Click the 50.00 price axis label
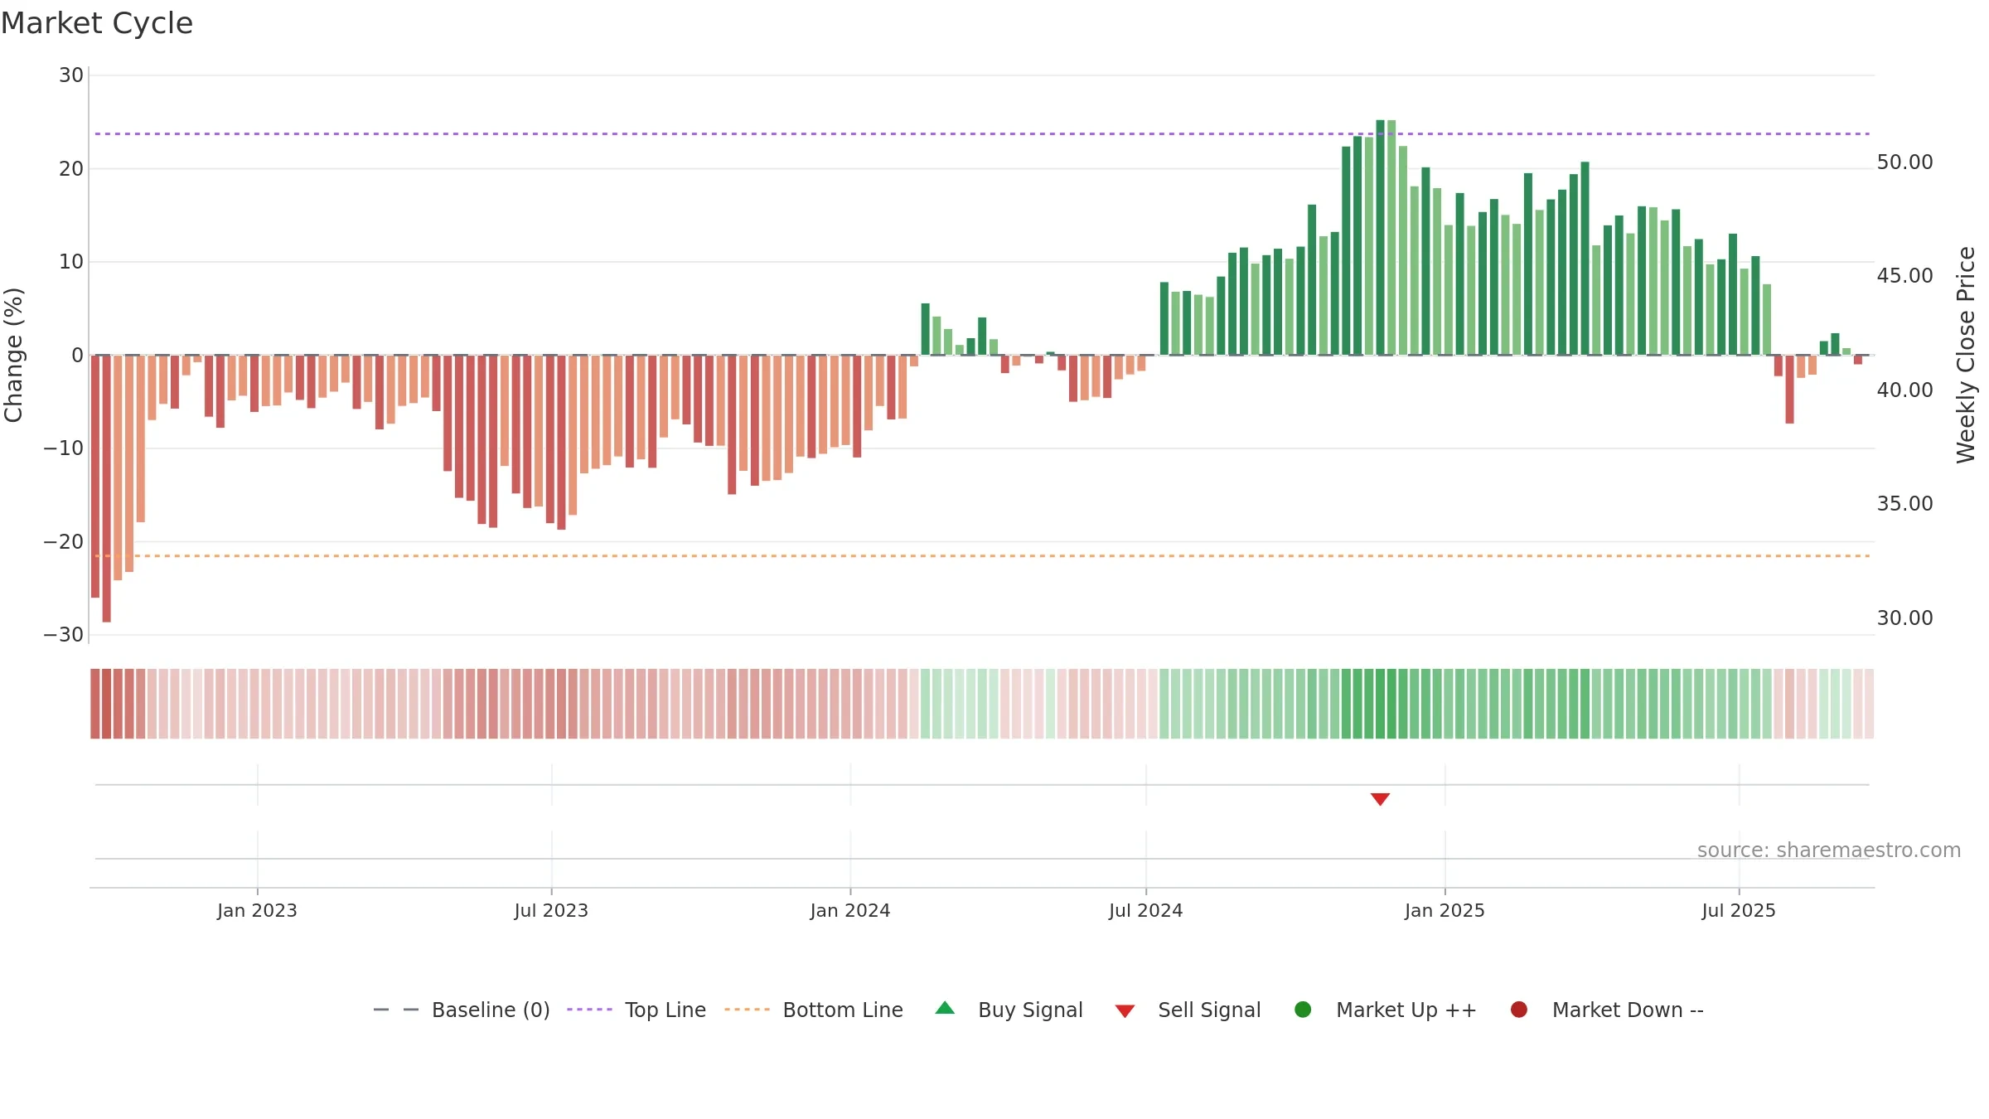Screen dimensions: 1989x1119 click(x=1904, y=162)
